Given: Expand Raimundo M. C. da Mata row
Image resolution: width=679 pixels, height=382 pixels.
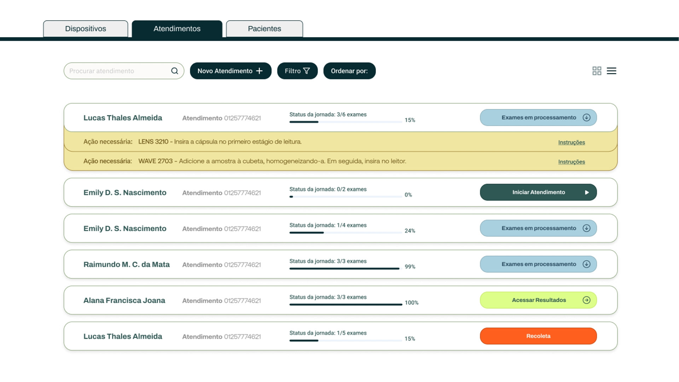Looking at the screenshot, I should 126,265.
